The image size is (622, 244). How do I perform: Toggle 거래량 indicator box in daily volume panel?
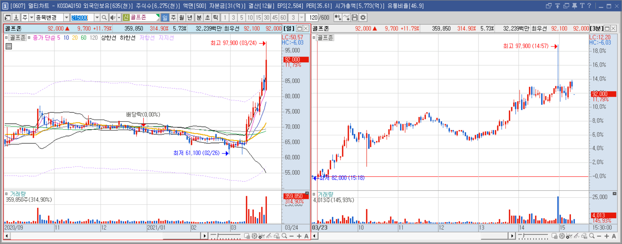pyautogui.click(x=6, y=194)
